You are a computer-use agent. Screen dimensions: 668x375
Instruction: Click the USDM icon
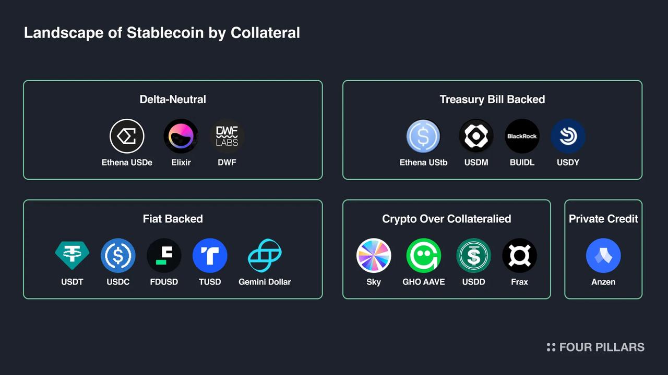click(476, 136)
